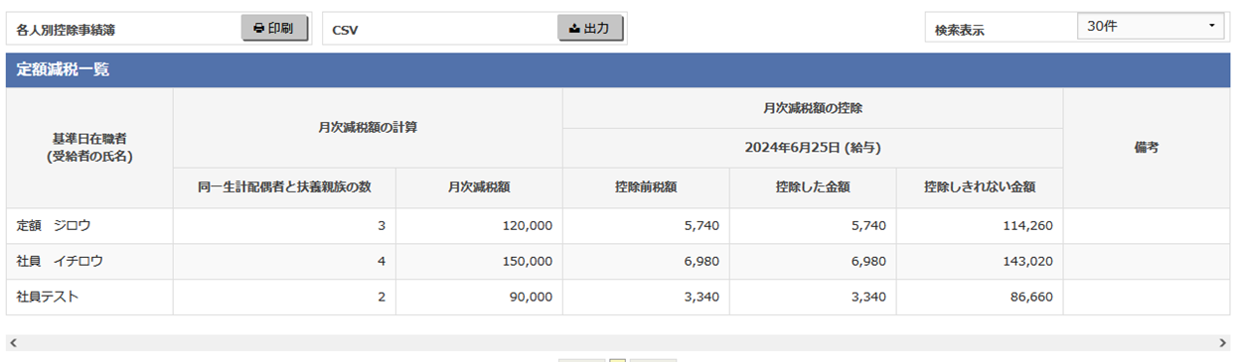
Task: Select the 定額 ジロウ name cell
Action: pyautogui.click(x=89, y=226)
